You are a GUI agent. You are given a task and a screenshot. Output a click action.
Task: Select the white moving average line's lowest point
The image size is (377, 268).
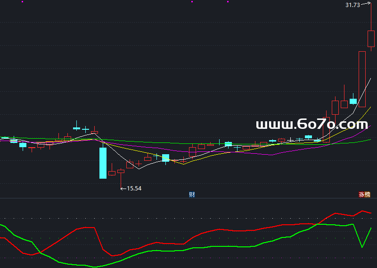[137, 169]
